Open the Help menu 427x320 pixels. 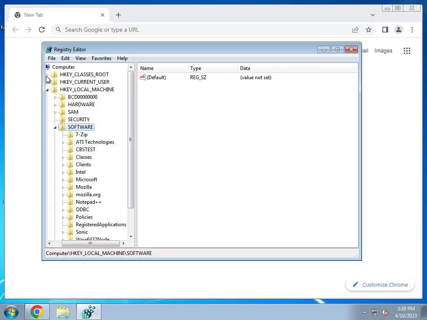point(122,58)
